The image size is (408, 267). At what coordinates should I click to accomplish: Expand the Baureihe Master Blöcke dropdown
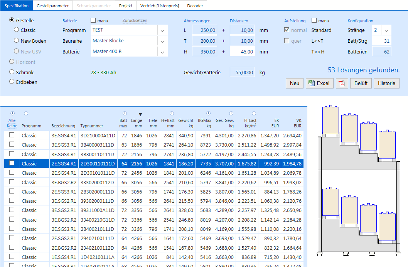(x=162, y=41)
